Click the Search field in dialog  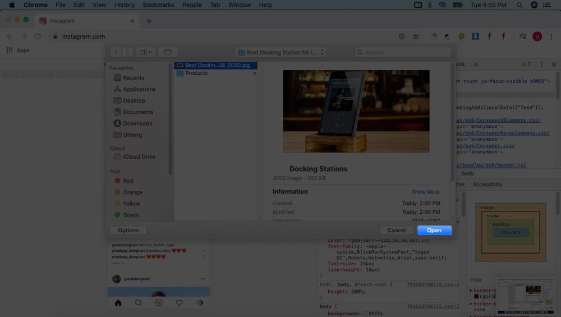click(x=403, y=52)
